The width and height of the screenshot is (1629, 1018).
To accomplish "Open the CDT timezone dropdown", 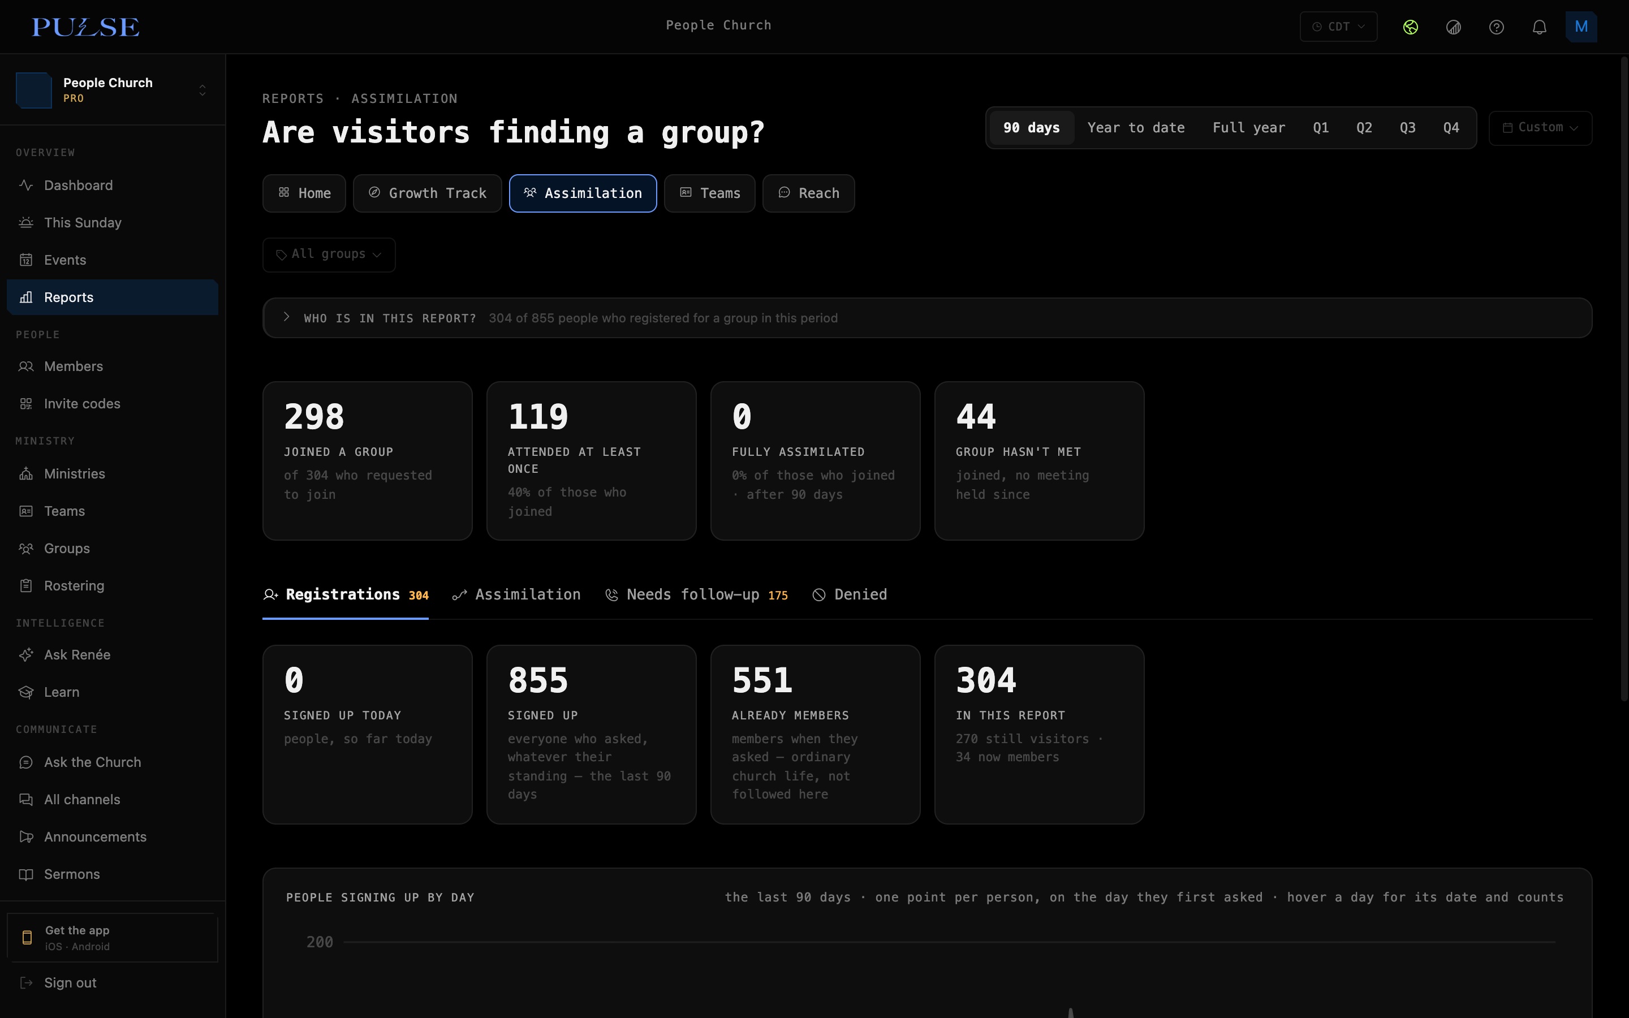I will pyautogui.click(x=1338, y=27).
